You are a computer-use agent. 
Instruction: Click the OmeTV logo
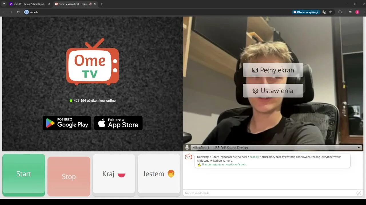pos(93,62)
